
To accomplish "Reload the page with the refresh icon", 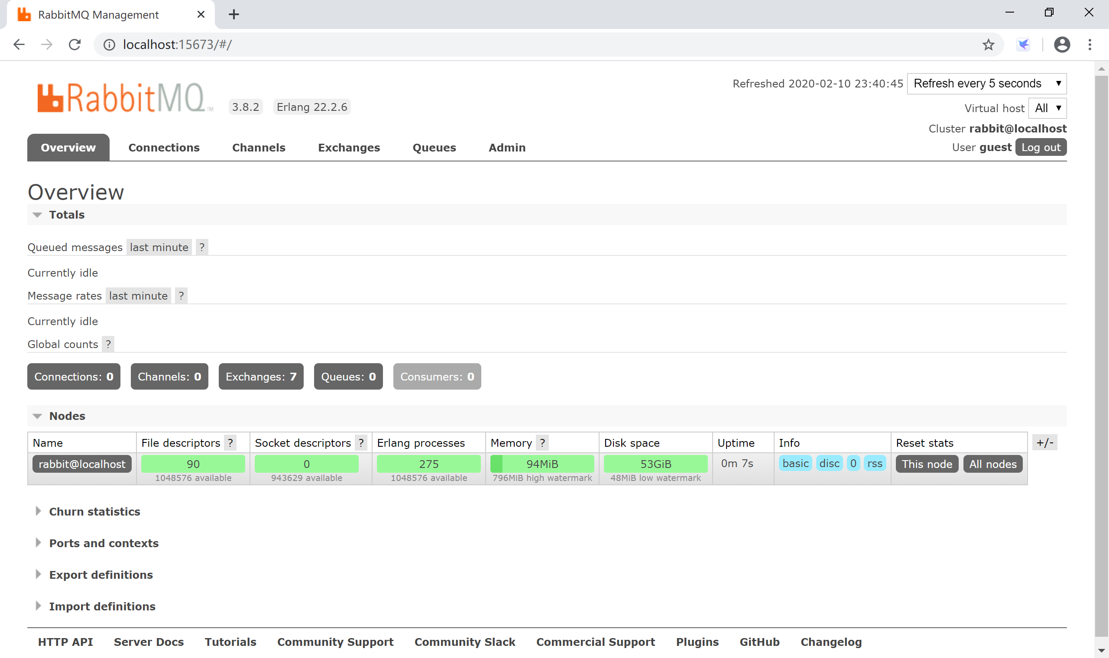I will [75, 44].
